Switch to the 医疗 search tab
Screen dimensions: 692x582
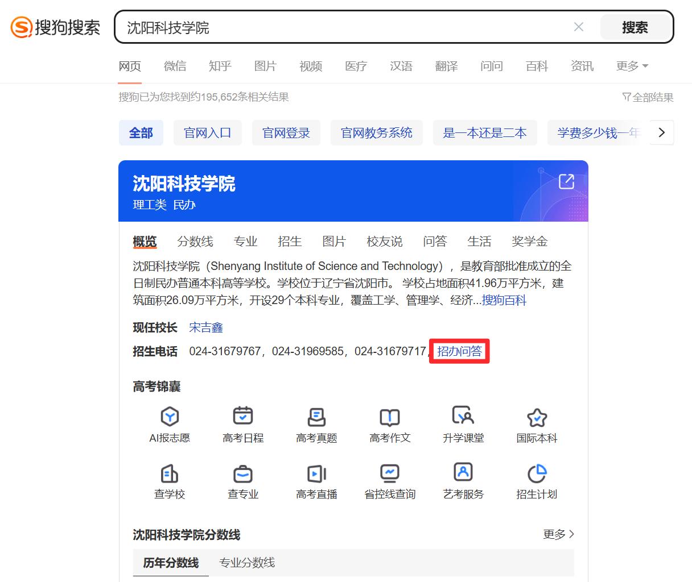pos(356,66)
